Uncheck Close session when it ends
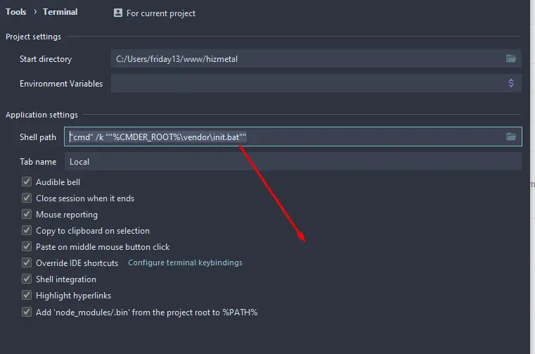 [27, 198]
